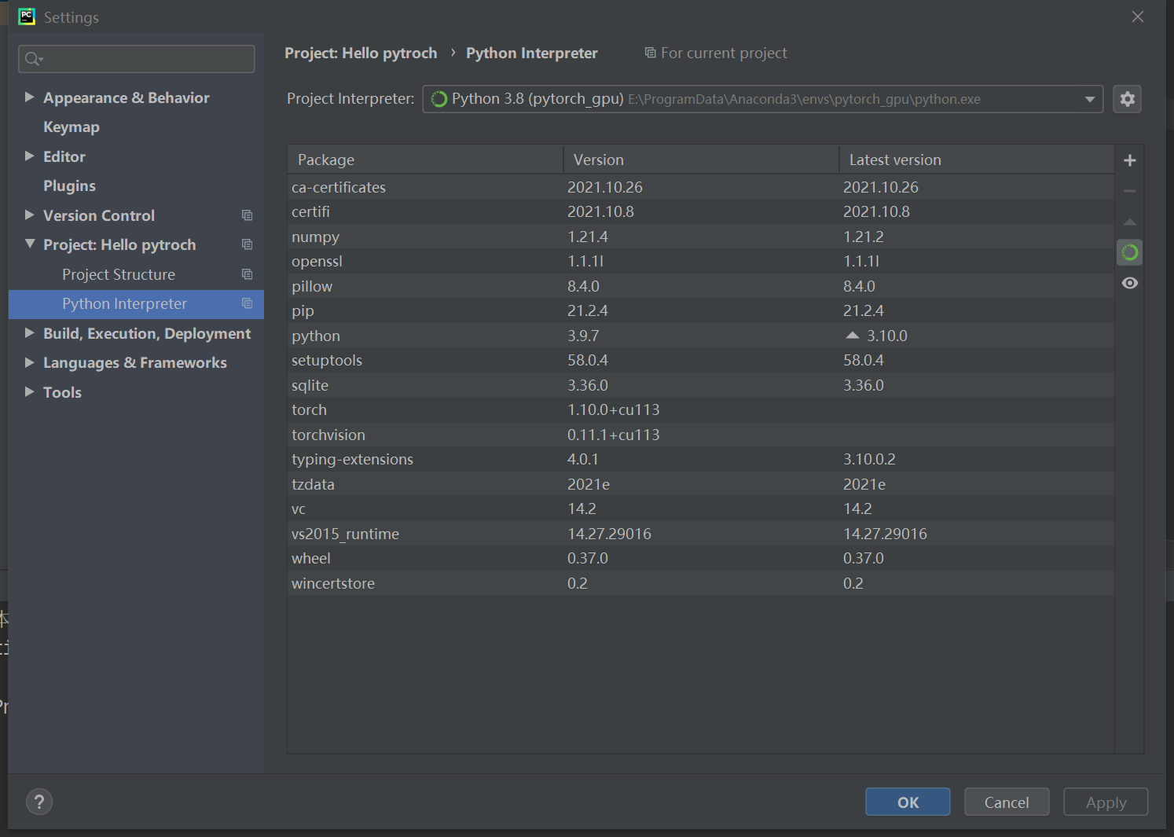Image resolution: width=1174 pixels, height=837 pixels.
Task: Select Project Structure in sidebar
Action: (119, 274)
